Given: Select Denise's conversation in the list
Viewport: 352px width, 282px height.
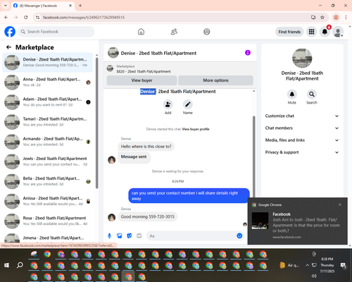Looking at the screenshot, I should [47, 63].
